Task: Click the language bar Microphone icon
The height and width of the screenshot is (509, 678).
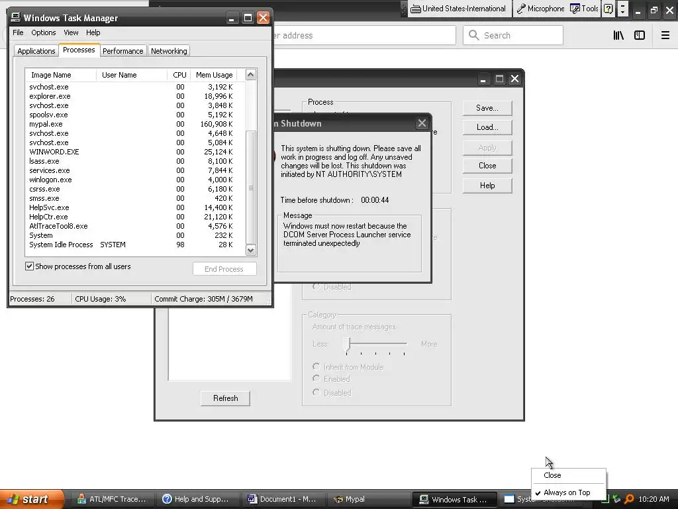Action: (x=521, y=9)
